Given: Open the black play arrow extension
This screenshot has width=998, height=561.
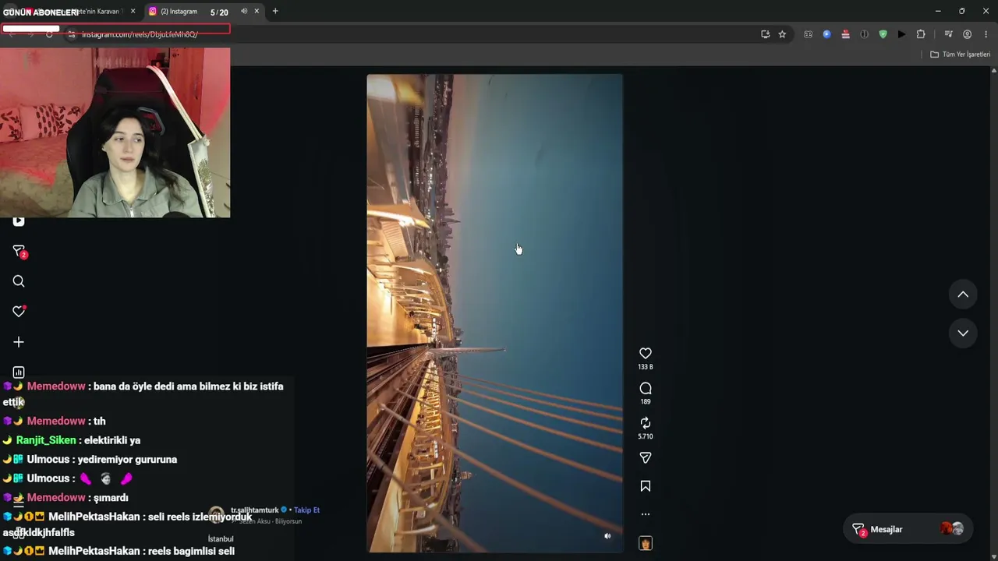Looking at the screenshot, I should coord(901,34).
